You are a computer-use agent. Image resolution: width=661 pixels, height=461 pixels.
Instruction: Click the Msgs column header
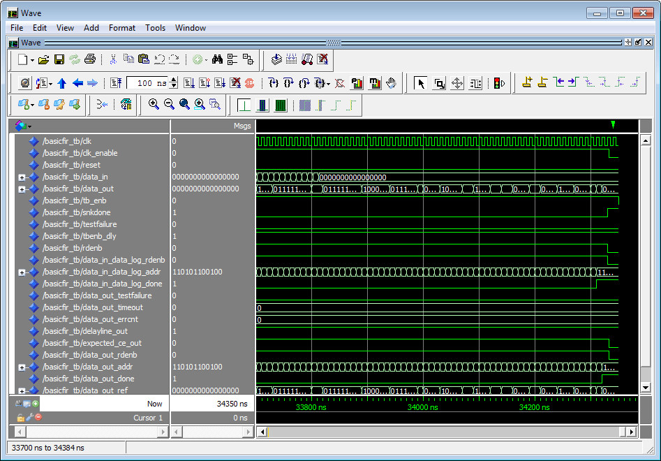[x=242, y=126]
